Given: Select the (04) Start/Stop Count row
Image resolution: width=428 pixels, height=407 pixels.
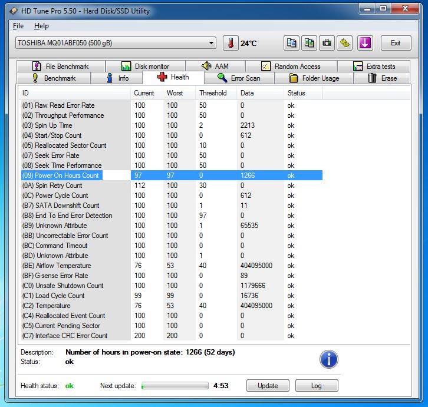Looking at the screenshot, I should point(172,135).
